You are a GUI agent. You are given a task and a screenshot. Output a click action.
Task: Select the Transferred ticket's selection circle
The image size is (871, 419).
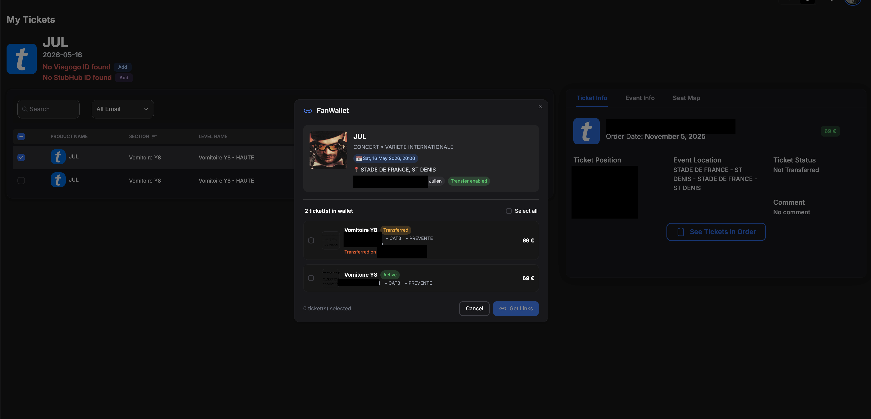tap(311, 240)
